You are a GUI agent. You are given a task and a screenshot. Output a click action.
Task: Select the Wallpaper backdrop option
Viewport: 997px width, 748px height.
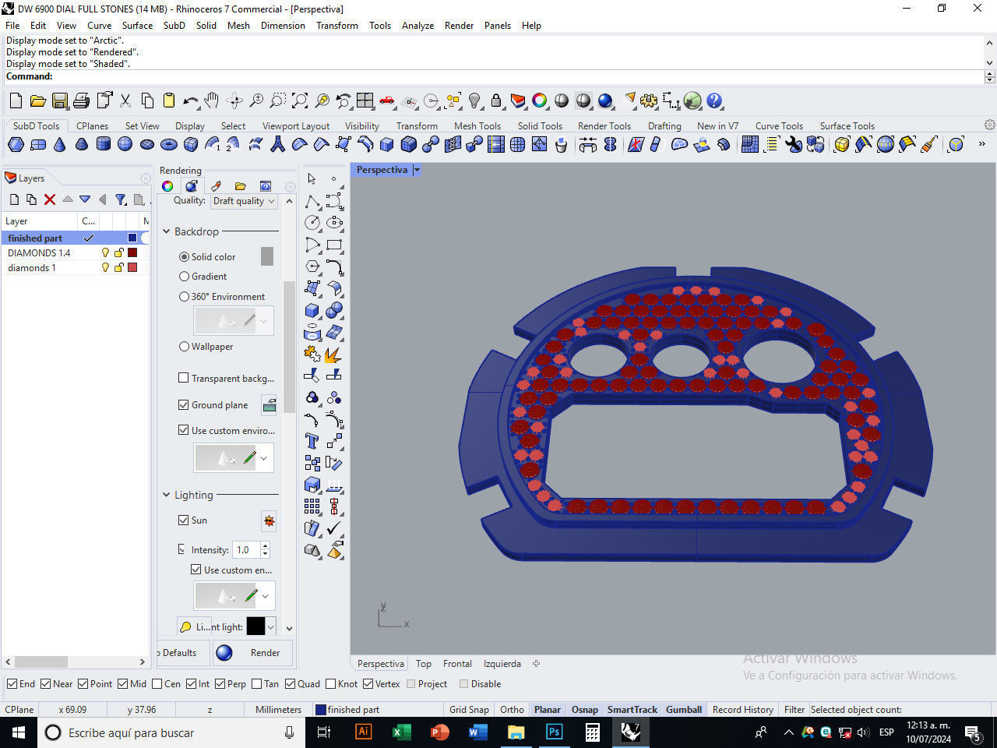pyautogui.click(x=185, y=347)
